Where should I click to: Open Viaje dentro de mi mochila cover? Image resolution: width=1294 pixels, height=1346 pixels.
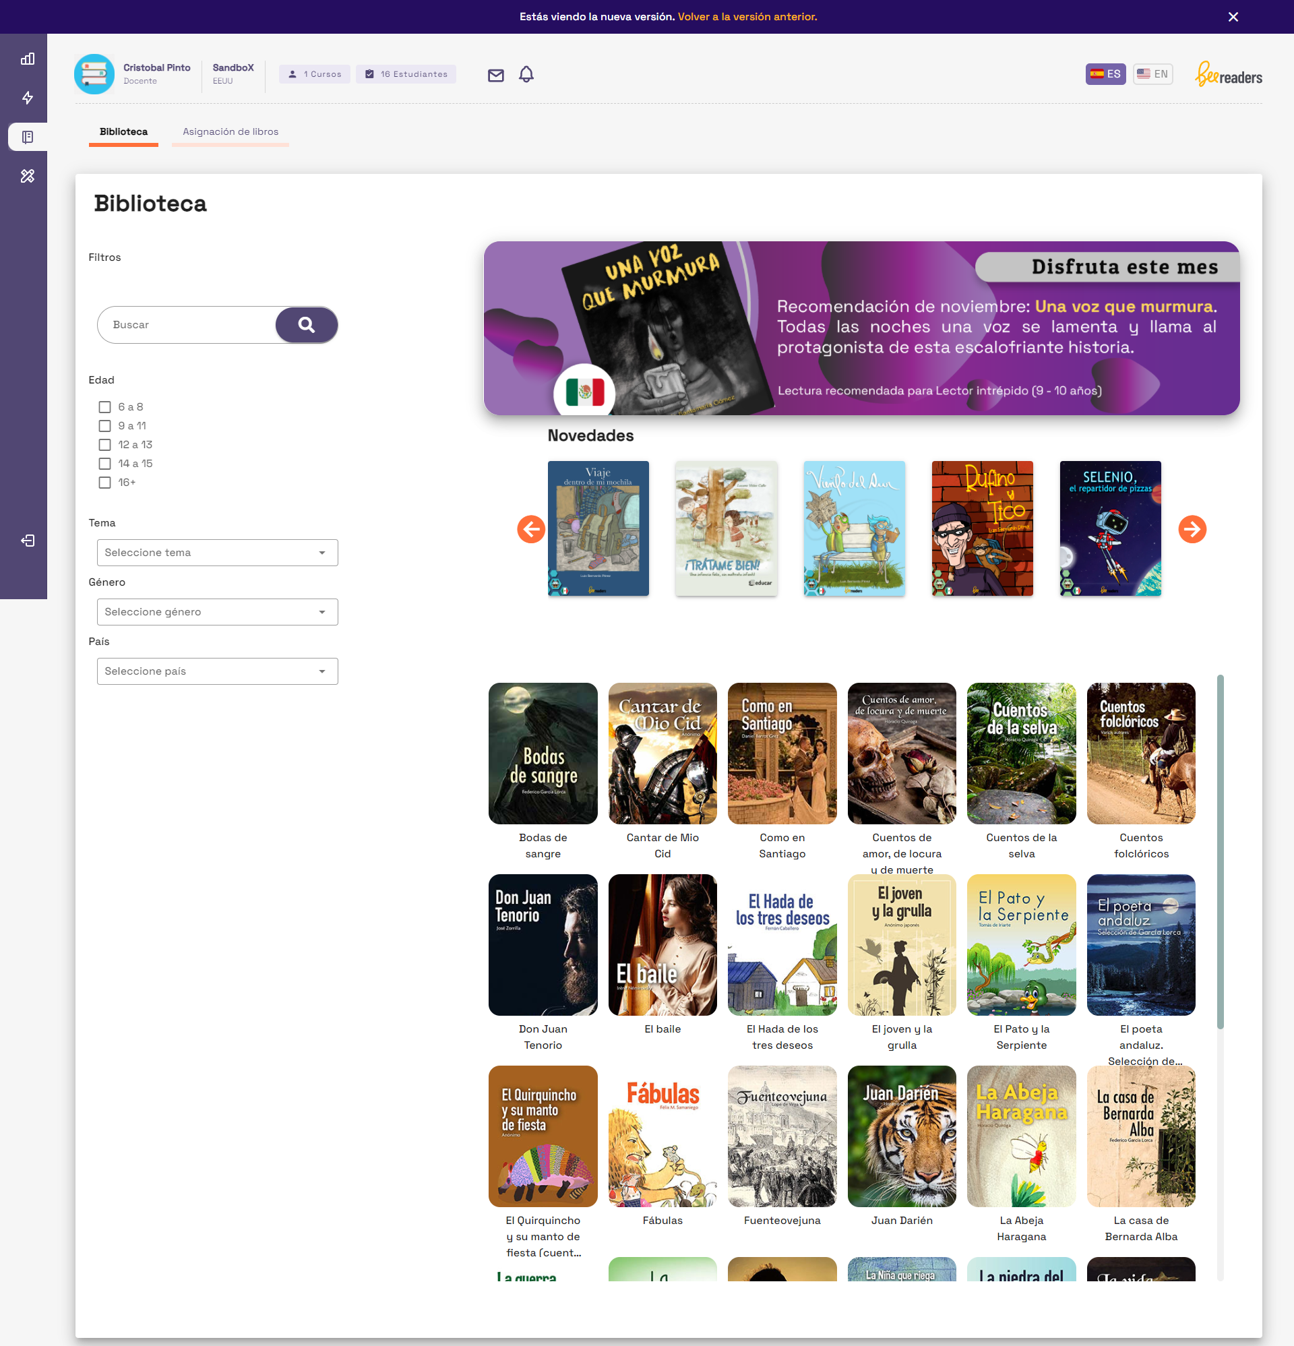tap(598, 528)
